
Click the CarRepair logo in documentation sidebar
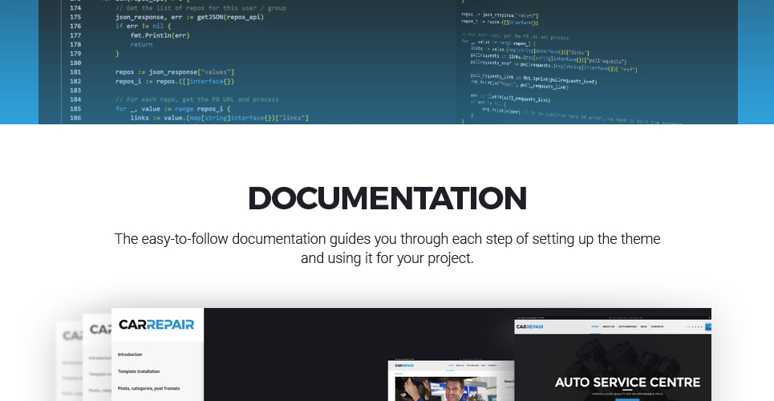click(x=156, y=325)
